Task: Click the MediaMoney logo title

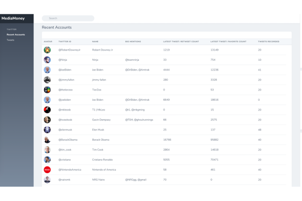Action: coord(13,19)
